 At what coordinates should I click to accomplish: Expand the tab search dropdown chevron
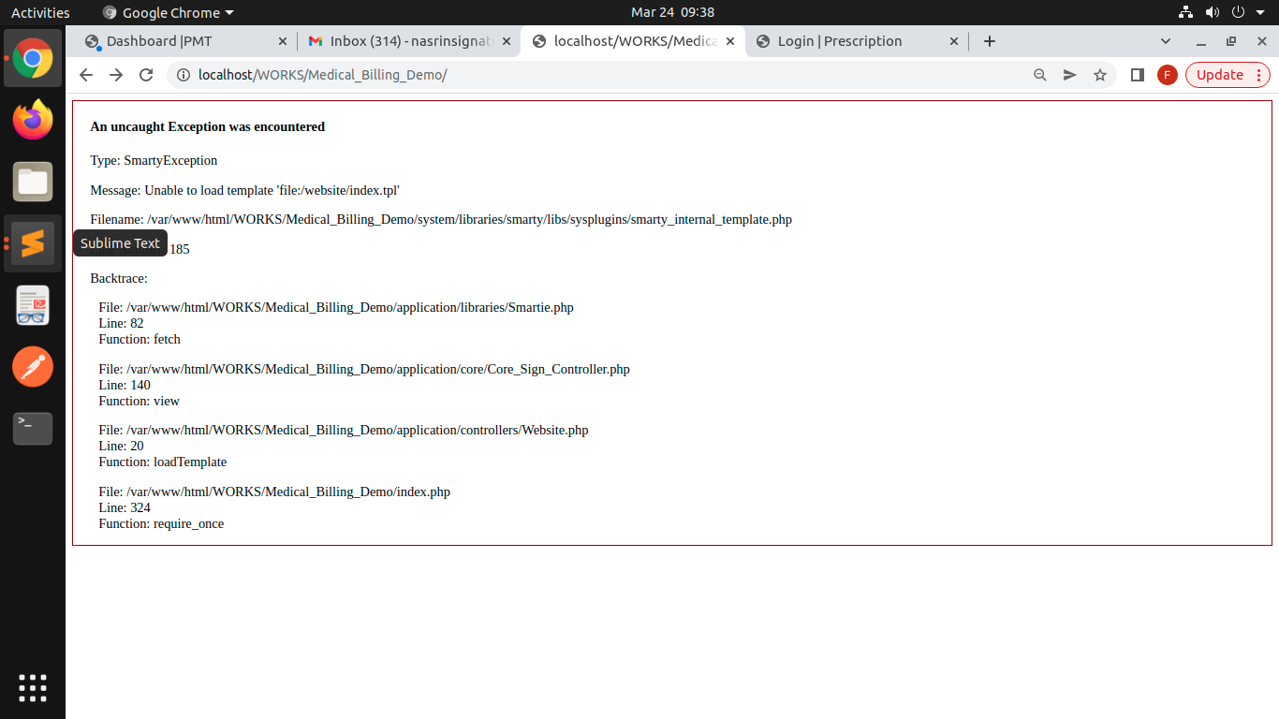pyautogui.click(x=1166, y=41)
